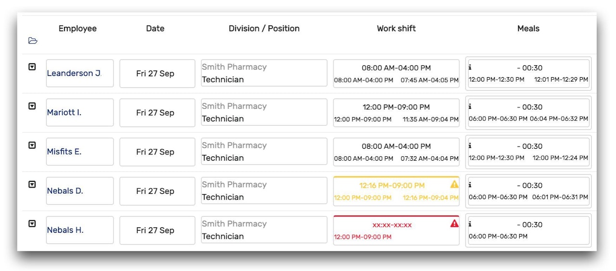
Task: Click the open folder icon in header
Action: click(x=33, y=41)
